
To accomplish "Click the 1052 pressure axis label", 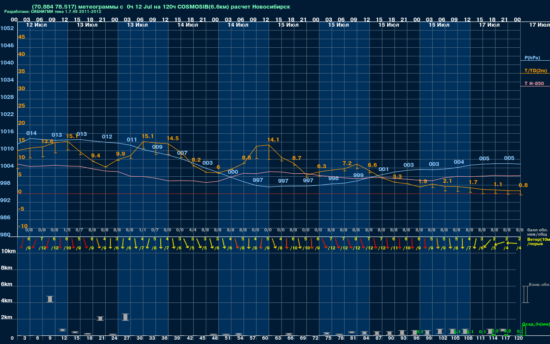I will click(x=7, y=28).
